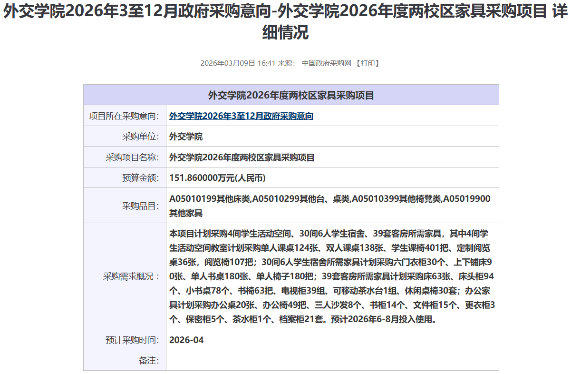The height and width of the screenshot is (374, 571).
Task: Open the 外交学院2026年3至12月政府采购意向 hyperlink
Action: (241, 116)
